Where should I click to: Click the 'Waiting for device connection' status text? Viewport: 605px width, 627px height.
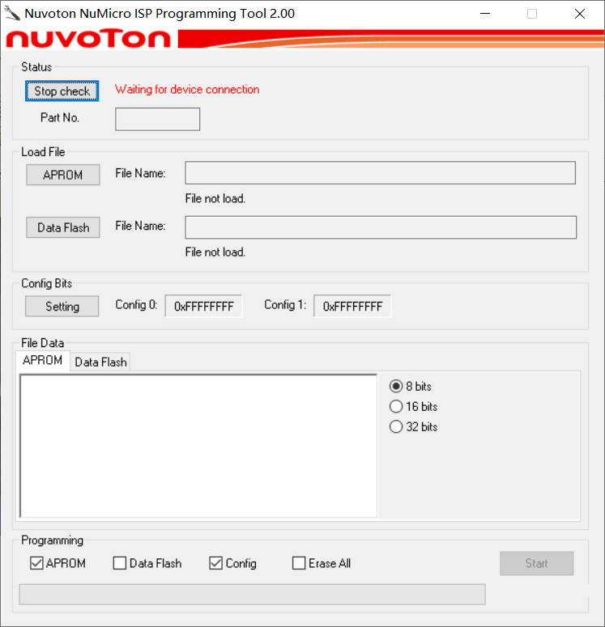[187, 89]
